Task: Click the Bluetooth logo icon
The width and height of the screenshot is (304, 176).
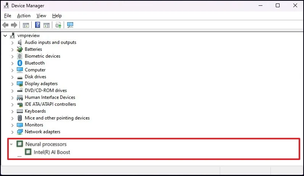Action: (20, 63)
